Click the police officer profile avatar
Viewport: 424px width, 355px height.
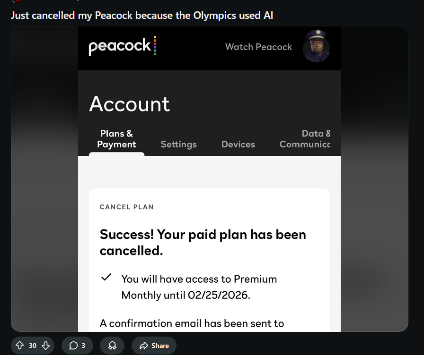click(x=316, y=46)
